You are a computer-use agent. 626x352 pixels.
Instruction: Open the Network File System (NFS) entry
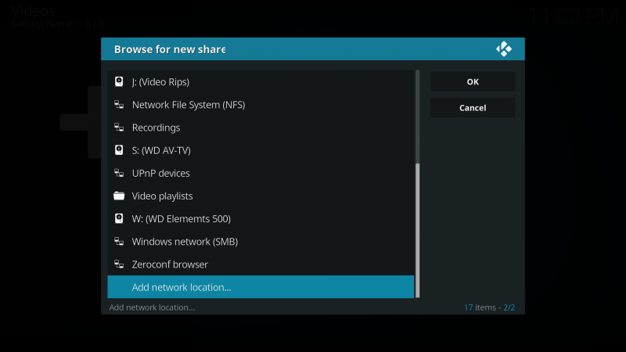tap(261, 105)
